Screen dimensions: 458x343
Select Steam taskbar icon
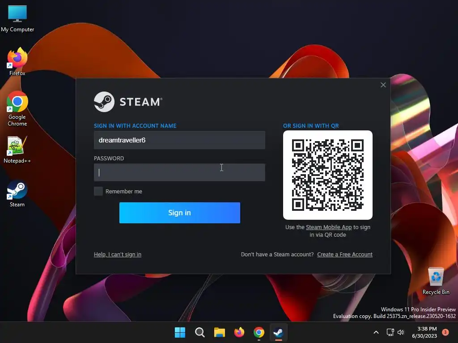click(278, 332)
